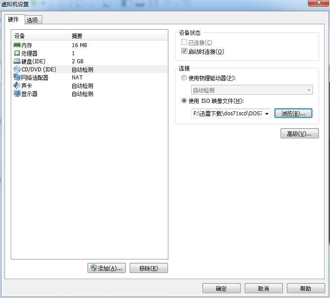The height and width of the screenshot is (298, 330).
Task: Open the 高级(V)... settings button
Action: tap(299, 134)
